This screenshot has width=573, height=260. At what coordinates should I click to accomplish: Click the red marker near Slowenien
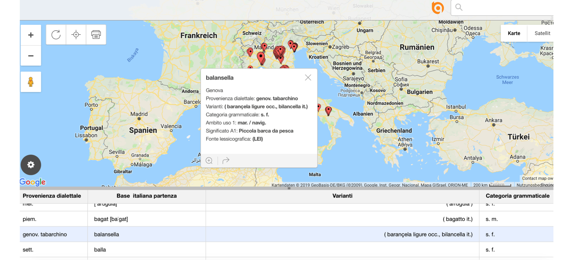pos(294,47)
